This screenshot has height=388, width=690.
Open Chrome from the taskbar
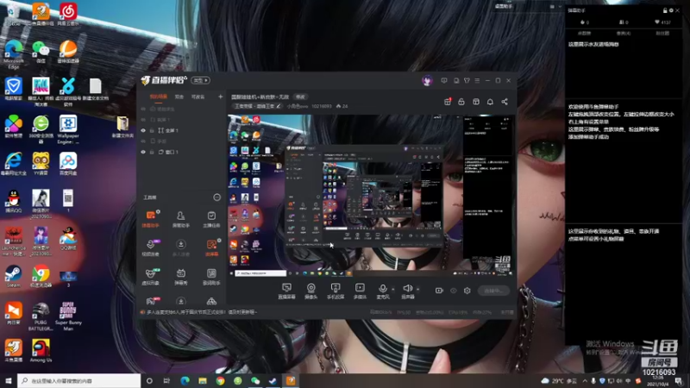click(x=220, y=381)
